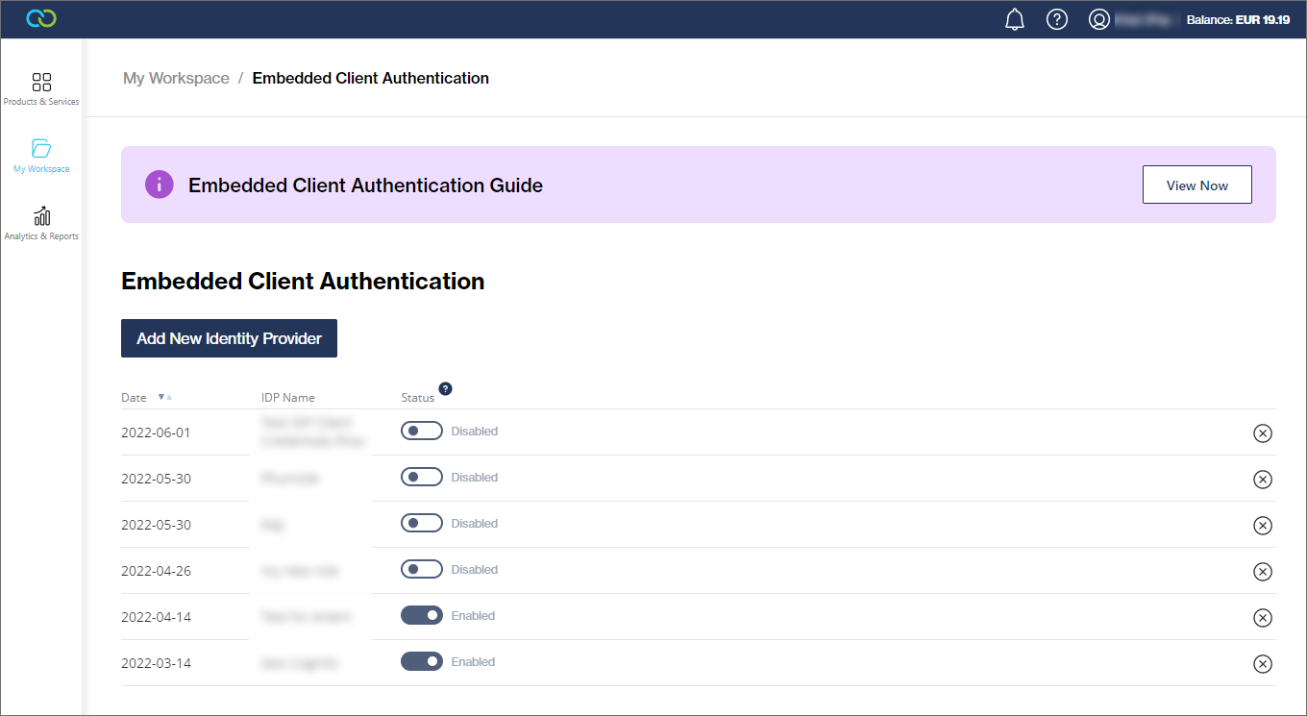Disable the 2022-04-14 provider toggle
Viewport: 1307px width, 716px height.
click(x=422, y=615)
